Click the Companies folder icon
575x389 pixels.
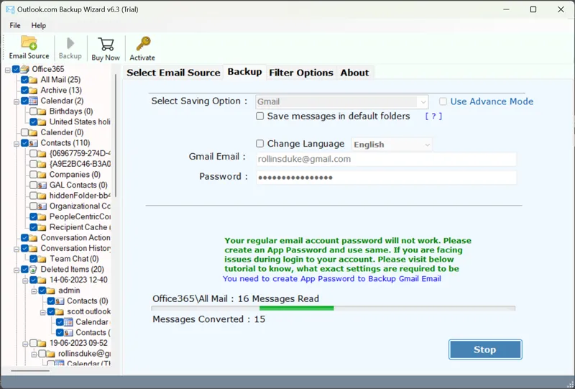42,175
